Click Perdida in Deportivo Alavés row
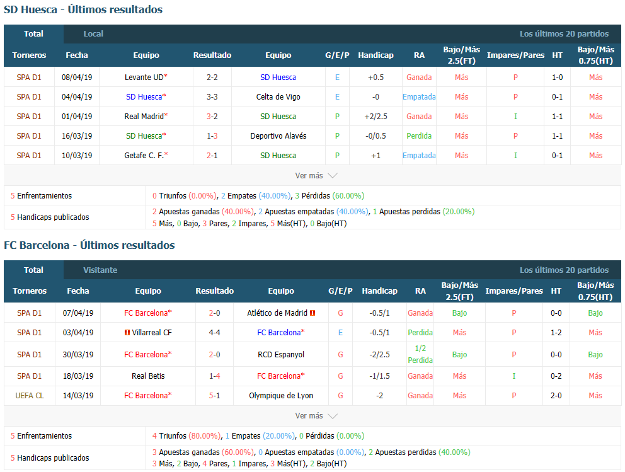The height and width of the screenshot is (472, 625). 419,136
